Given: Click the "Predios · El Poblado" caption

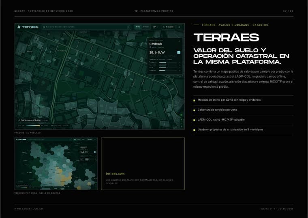Looking at the screenshot, I should [x=28, y=133].
